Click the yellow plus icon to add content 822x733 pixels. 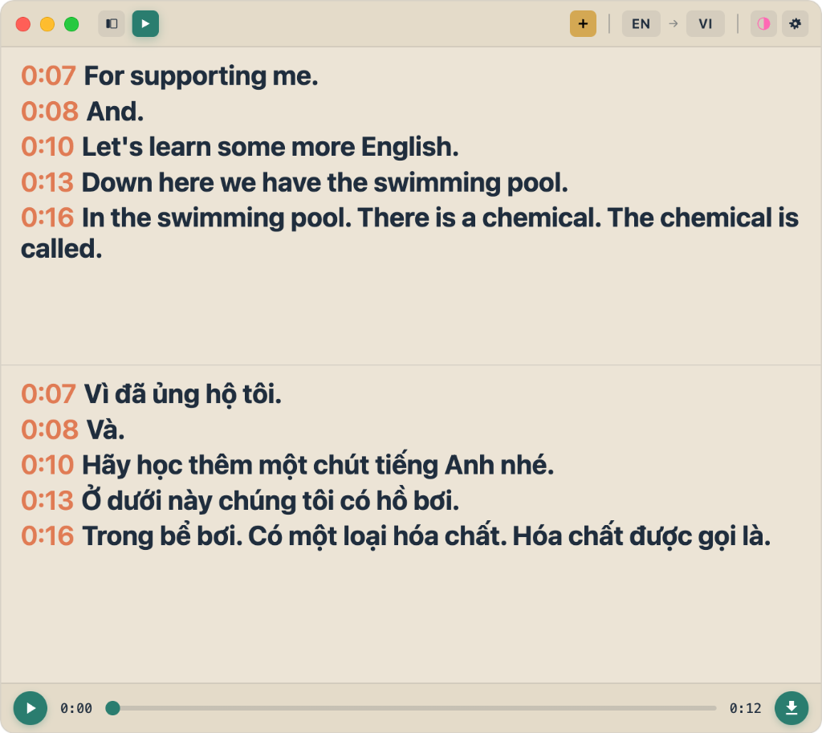pyautogui.click(x=583, y=23)
